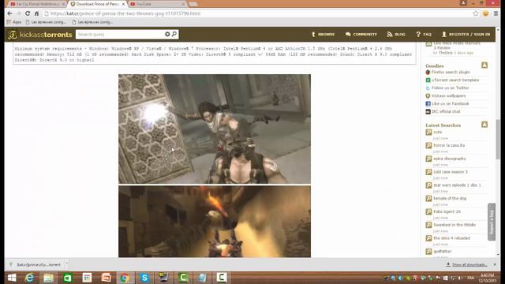Focus the Search query input field

click(x=120, y=34)
